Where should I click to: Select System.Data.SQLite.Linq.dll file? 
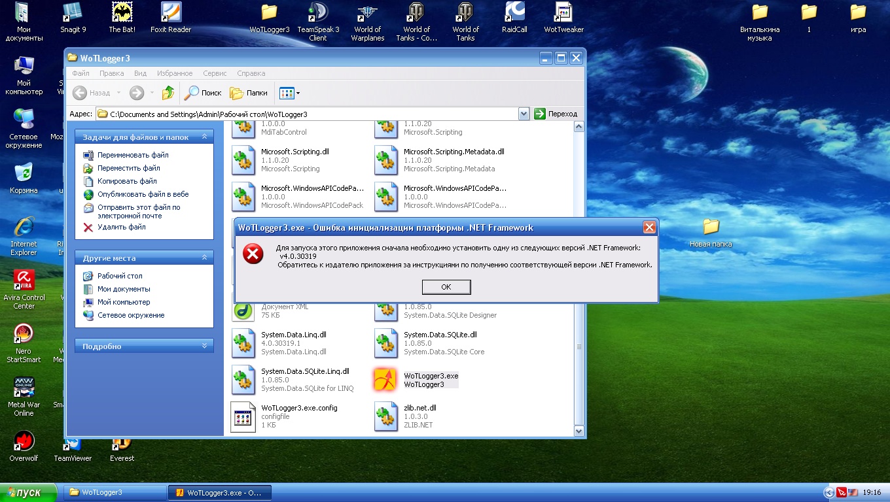[x=293, y=380]
